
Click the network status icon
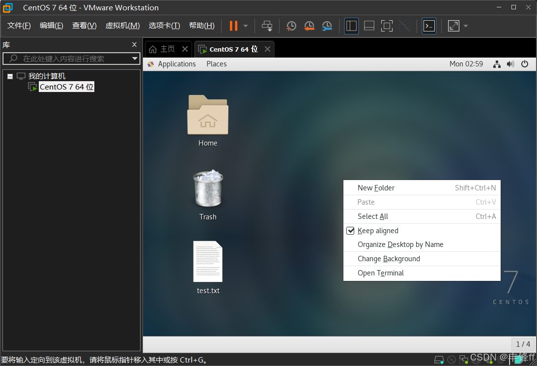pos(497,64)
